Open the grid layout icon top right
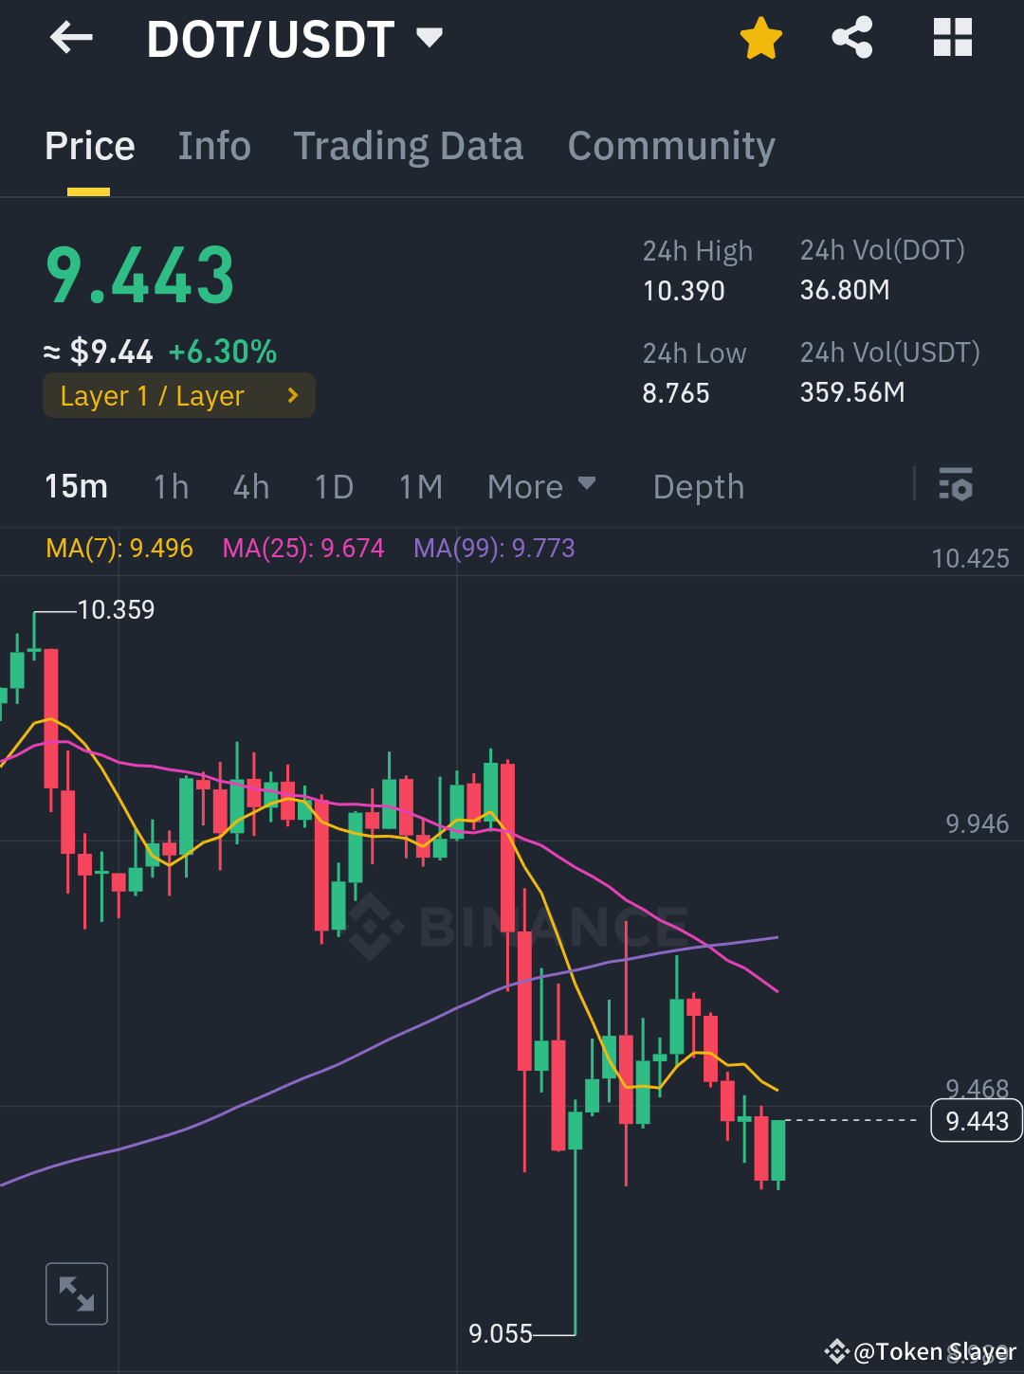 tap(952, 38)
